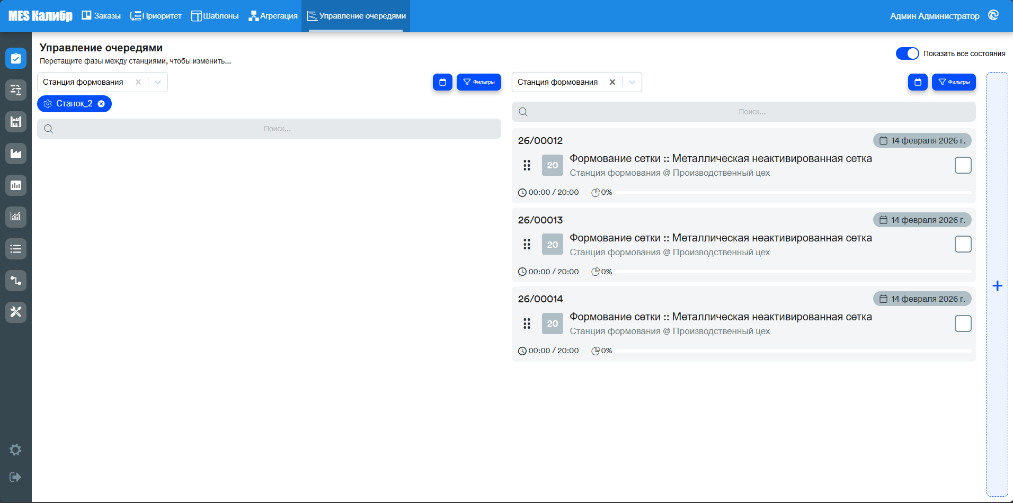Screen dimensions: 1013x503
Task: Toggle Показать все состояния switch
Action: pos(907,53)
